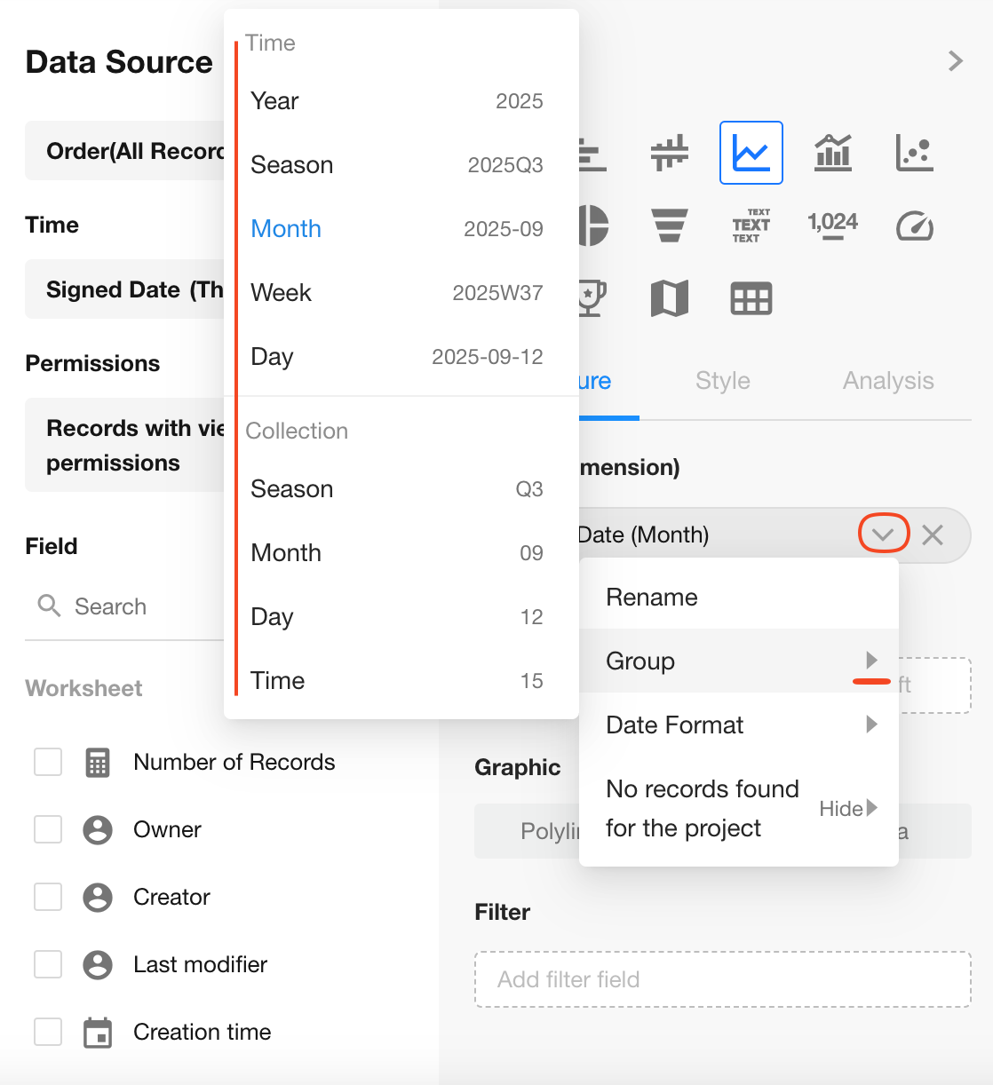
Task: Collapse panel with top-right chevron arrow
Action: point(956,60)
